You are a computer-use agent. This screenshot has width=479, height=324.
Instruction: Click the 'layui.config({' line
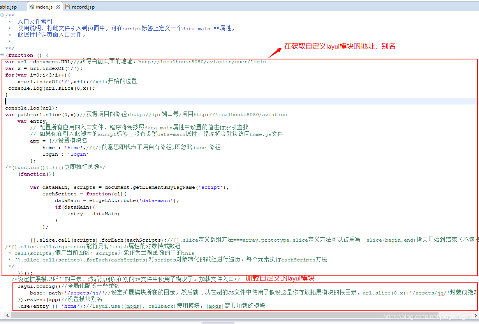click(69, 286)
